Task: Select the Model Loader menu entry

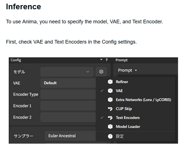Action: [x=135, y=126]
